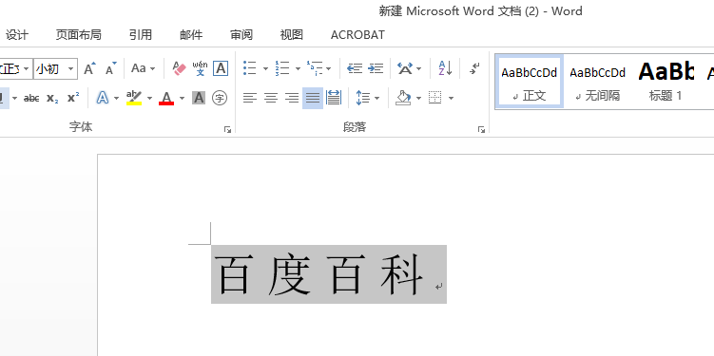Viewport: 714px width, 356px height.
Task: Apply red font color
Action: tap(166, 98)
